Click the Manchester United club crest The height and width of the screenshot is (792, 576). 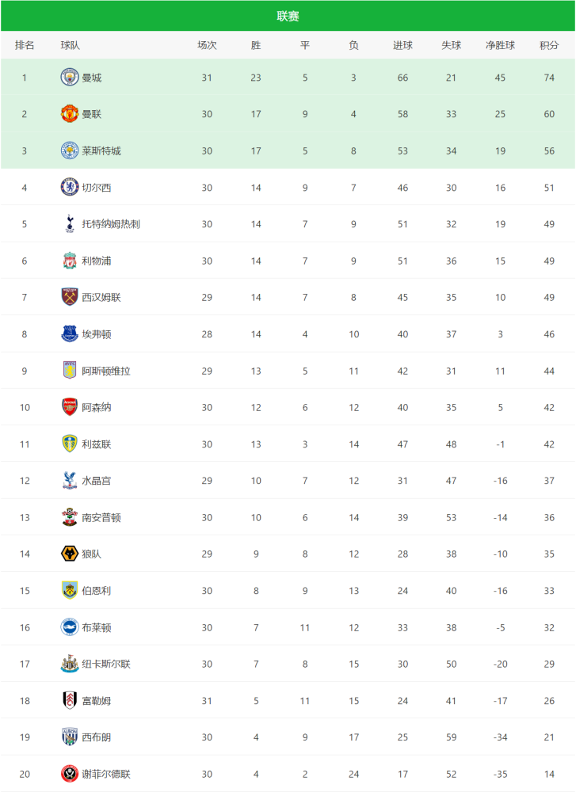[x=70, y=114]
